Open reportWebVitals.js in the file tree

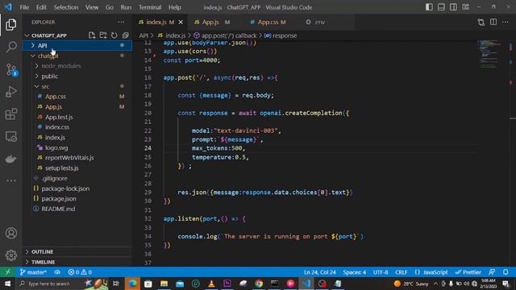click(77, 158)
